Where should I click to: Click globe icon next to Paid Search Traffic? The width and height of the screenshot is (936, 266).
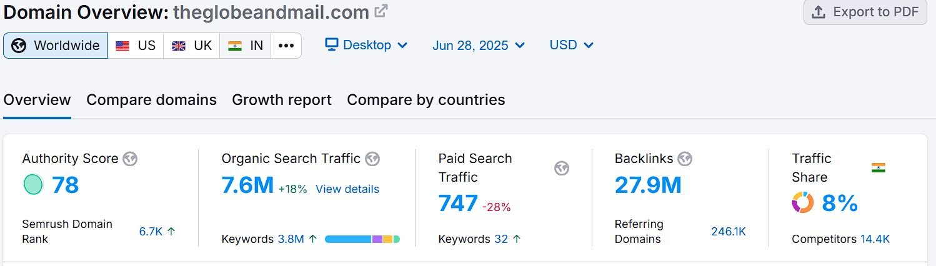coord(562,168)
